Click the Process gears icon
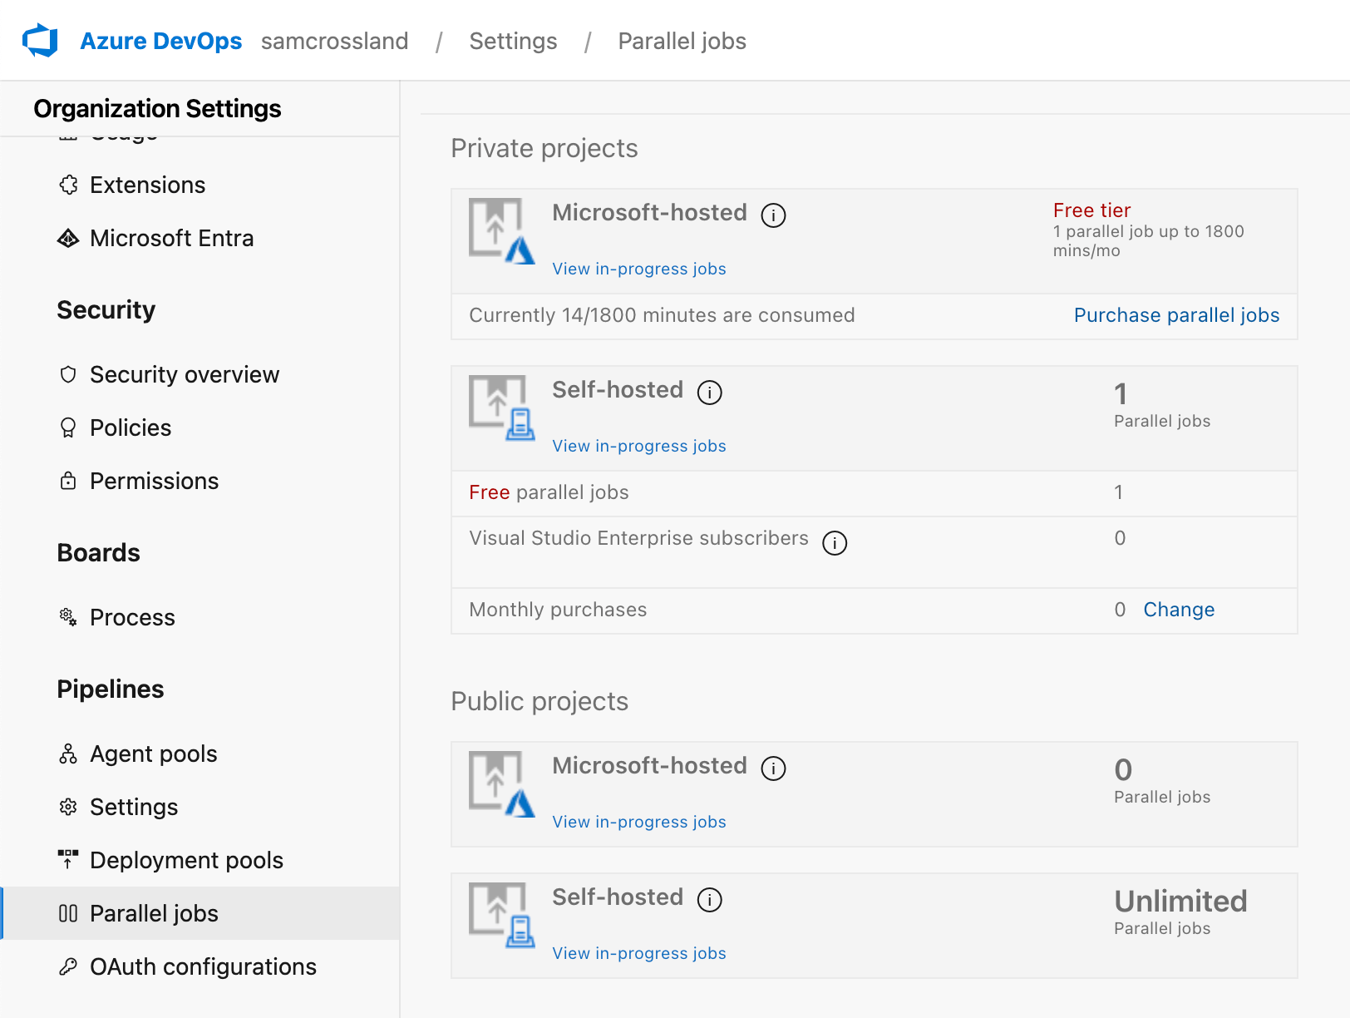Image resolution: width=1350 pixels, height=1018 pixels. click(x=68, y=617)
